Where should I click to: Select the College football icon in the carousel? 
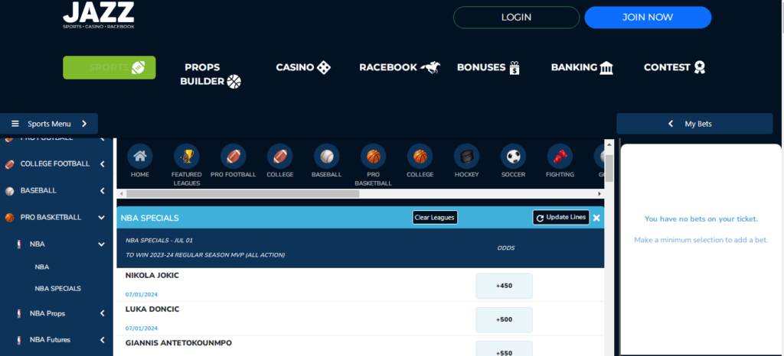pos(280,157)
